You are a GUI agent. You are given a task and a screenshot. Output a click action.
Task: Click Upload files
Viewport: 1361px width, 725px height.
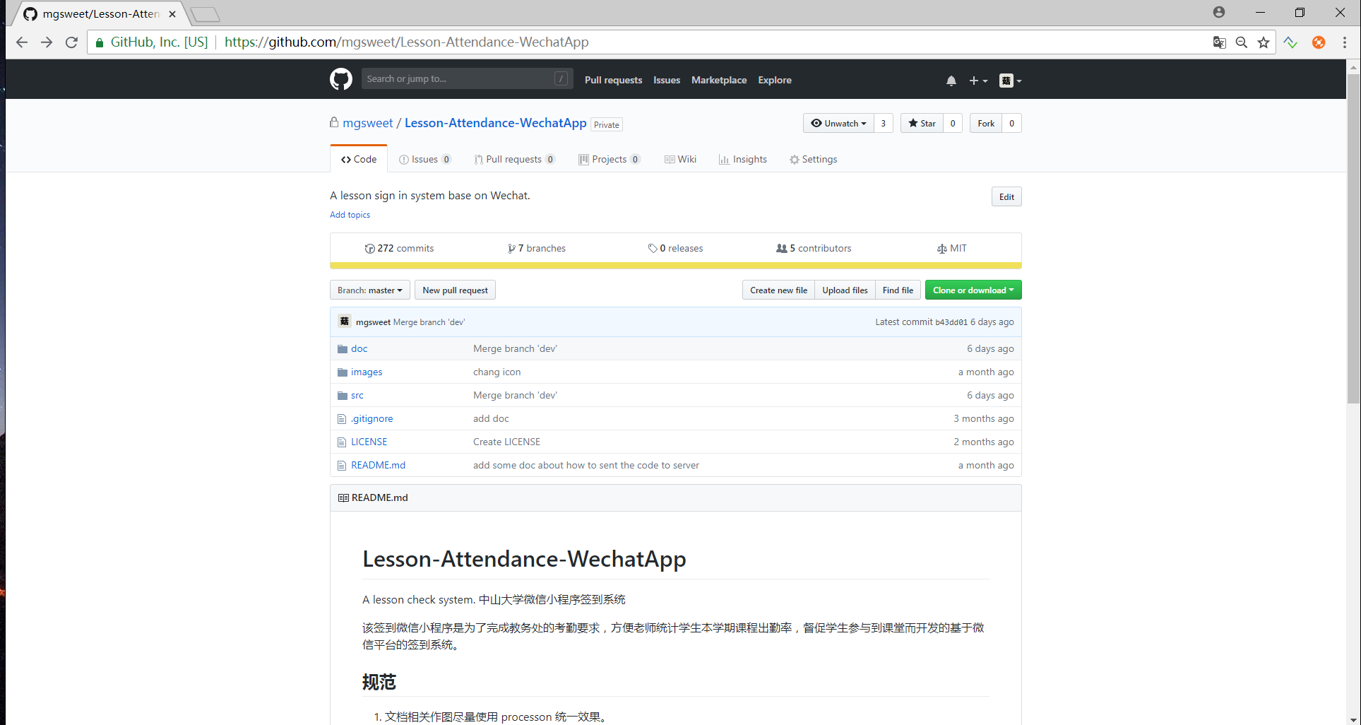coord(845,290)
